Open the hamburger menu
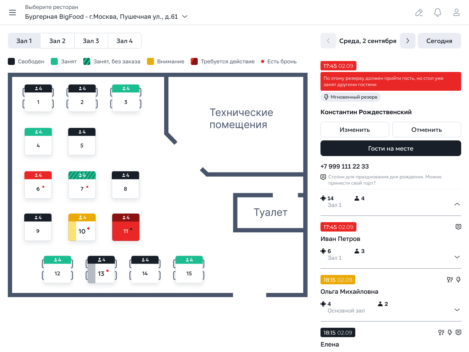The image size is (469, 352). [13, 13]
